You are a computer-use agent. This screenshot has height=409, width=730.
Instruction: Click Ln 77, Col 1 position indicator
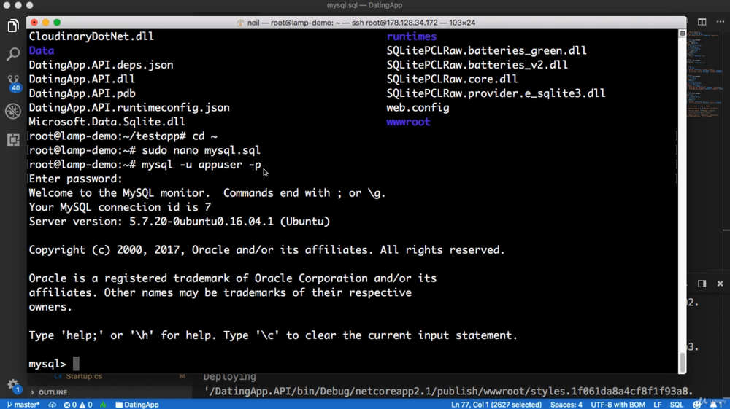coord(496,405)
